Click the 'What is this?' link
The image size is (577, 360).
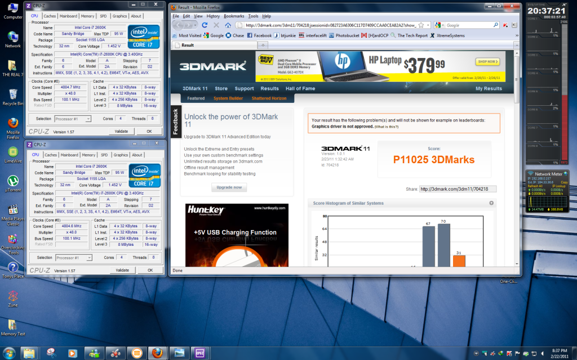coord(387,127)
